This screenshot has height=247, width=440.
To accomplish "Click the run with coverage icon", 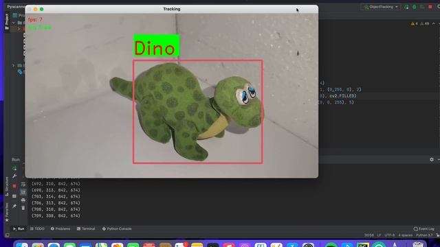I will coord(422,7).
